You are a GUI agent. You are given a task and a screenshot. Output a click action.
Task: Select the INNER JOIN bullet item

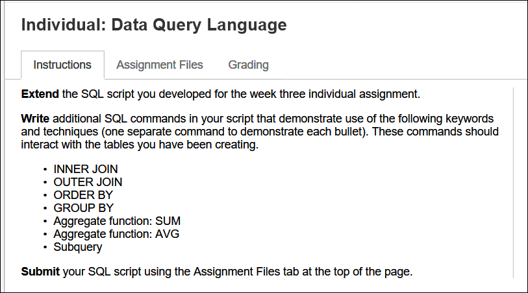(86, 169)
